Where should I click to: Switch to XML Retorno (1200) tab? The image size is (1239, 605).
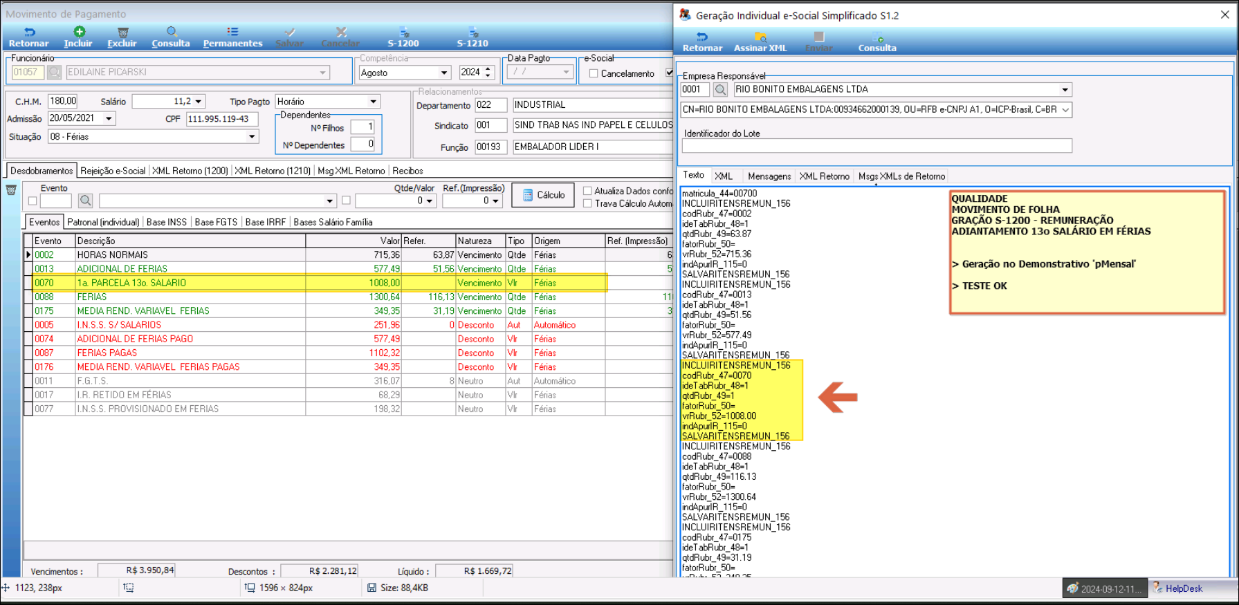[x=190, y=171]
